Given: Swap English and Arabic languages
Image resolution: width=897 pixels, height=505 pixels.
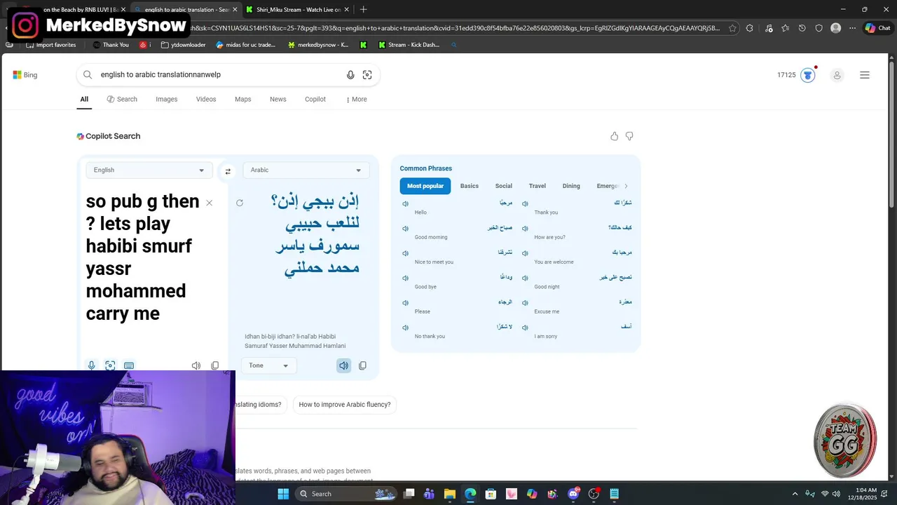Looking at the screenshot, I should point(228,170).
